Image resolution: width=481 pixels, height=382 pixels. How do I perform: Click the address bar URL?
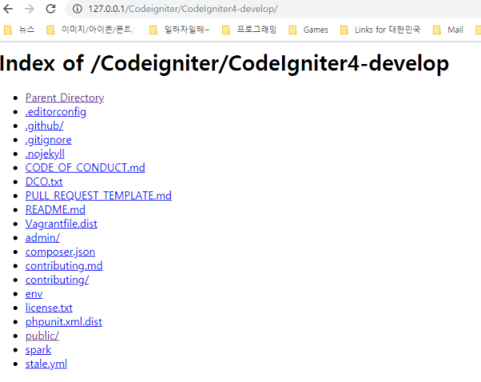coord(183,9)
